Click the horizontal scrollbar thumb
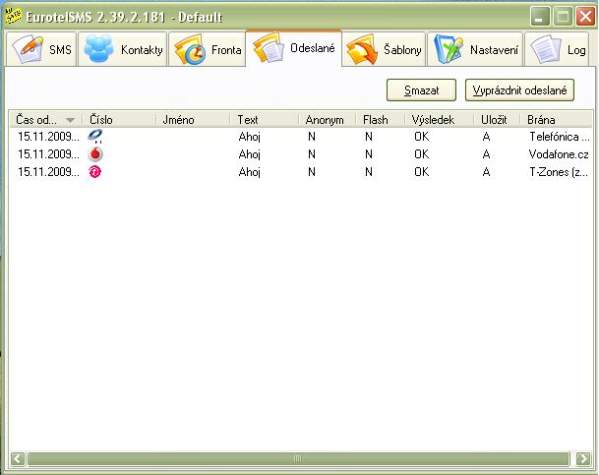 pos(298,458)
